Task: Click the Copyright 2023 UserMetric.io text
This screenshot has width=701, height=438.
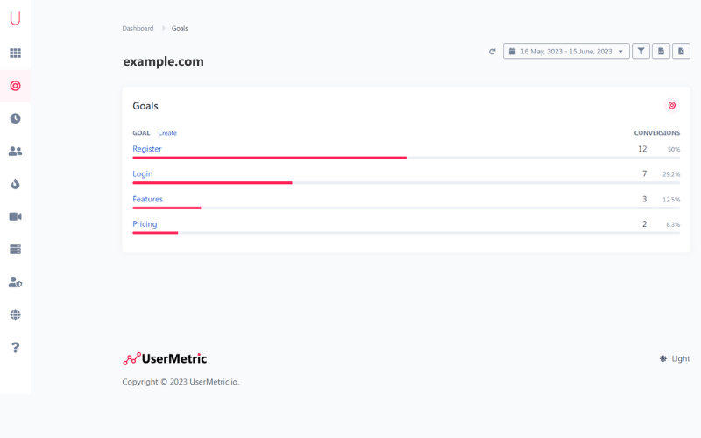Action: pos(181,382)
